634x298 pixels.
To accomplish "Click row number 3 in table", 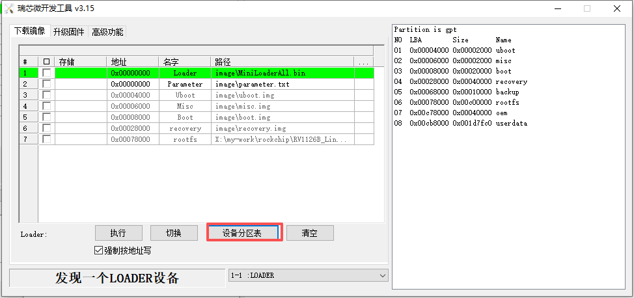I will pos(28,95).
